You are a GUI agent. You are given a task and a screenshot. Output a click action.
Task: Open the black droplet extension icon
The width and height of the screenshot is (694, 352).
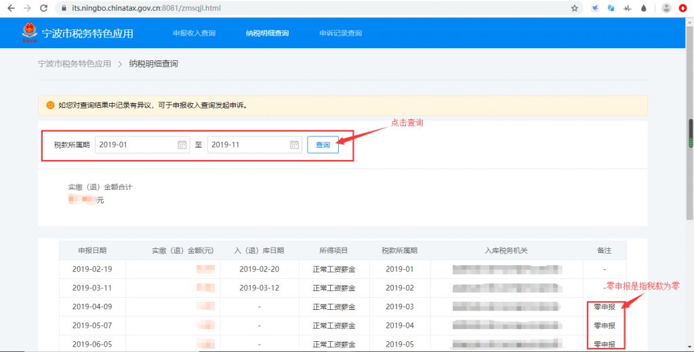644,8
